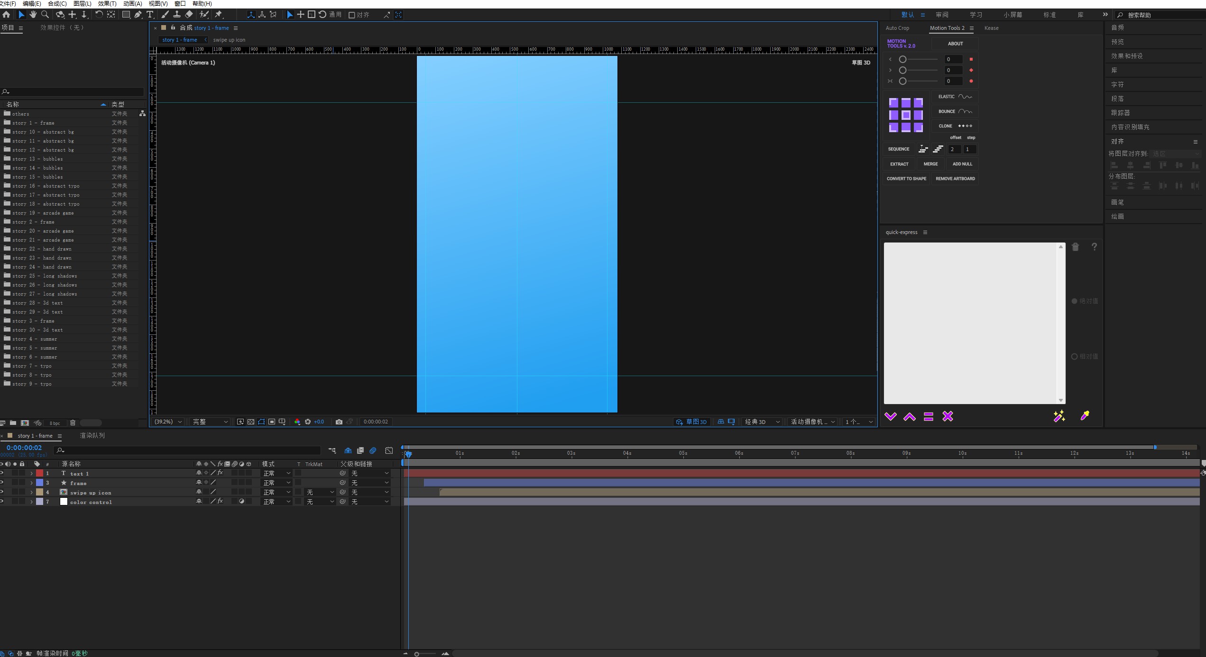Enable motion blur switch in timeline

pyautogui.click(x=373, y=450)
